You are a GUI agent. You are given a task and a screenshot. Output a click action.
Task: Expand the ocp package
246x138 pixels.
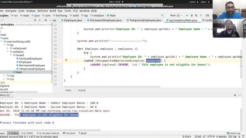tap(4, 76)
